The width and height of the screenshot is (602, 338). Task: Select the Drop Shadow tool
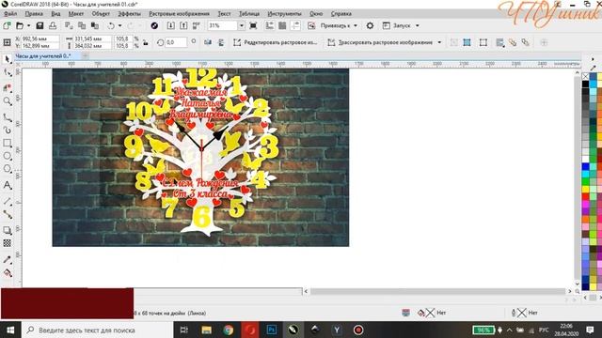pos(8,230)
